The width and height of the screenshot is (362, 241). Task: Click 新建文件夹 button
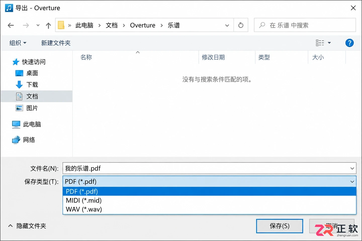point(56,43)
